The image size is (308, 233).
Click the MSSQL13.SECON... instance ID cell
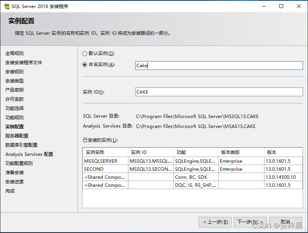coord(151,169)
